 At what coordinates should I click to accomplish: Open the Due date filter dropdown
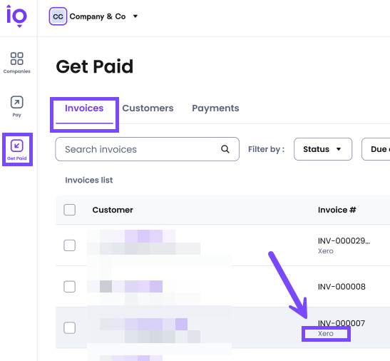[376, 149]
